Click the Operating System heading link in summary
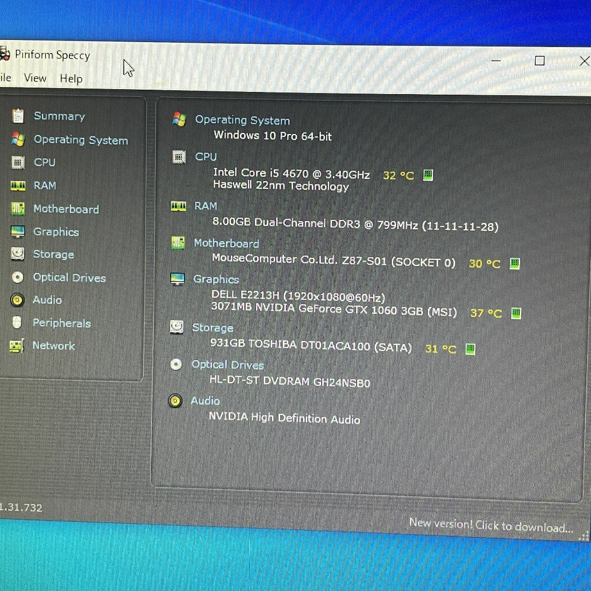 pos(242,120)
